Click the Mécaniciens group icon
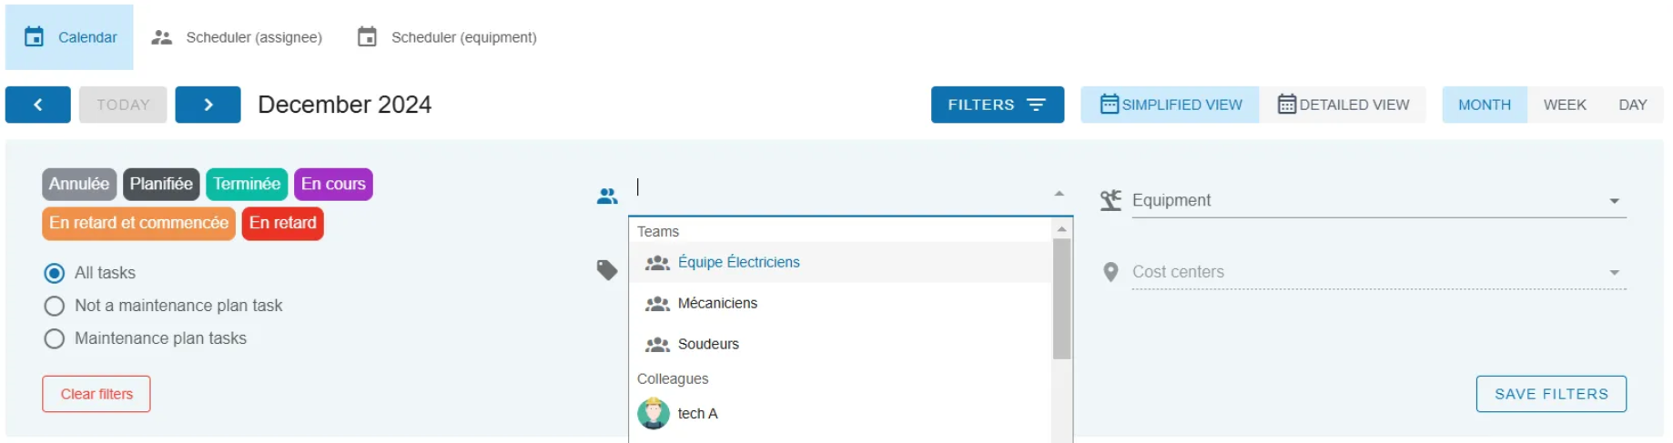1673x443 pixels. coord(657,304)
